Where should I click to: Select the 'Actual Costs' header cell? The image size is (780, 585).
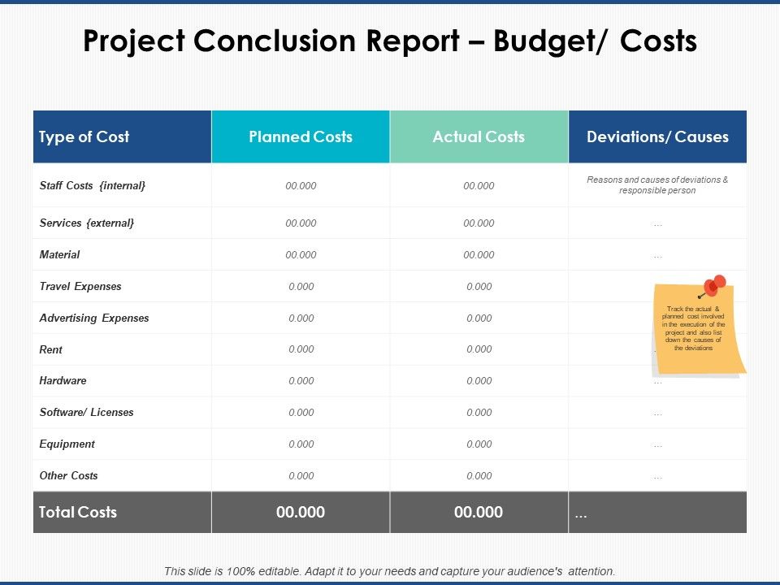click(x=479, y=136)
